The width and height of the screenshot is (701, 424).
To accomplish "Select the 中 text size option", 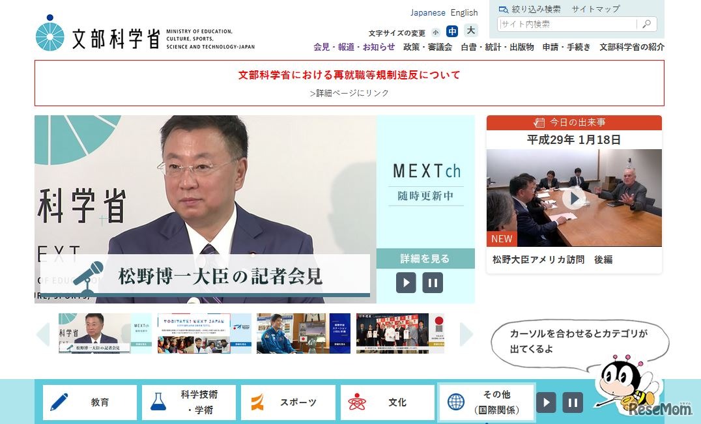I will click(x=452, y=31).
